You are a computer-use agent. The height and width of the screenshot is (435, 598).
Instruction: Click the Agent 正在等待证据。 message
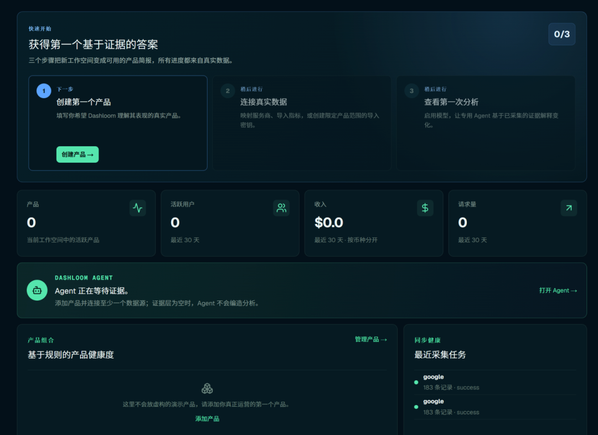pos(91,291)
